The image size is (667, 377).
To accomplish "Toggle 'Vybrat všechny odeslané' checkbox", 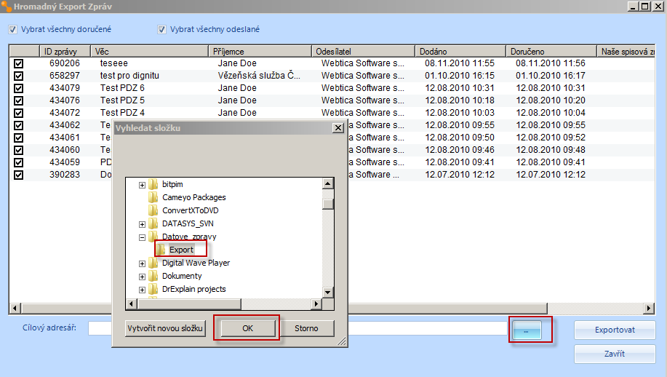I will click(162, 30).
